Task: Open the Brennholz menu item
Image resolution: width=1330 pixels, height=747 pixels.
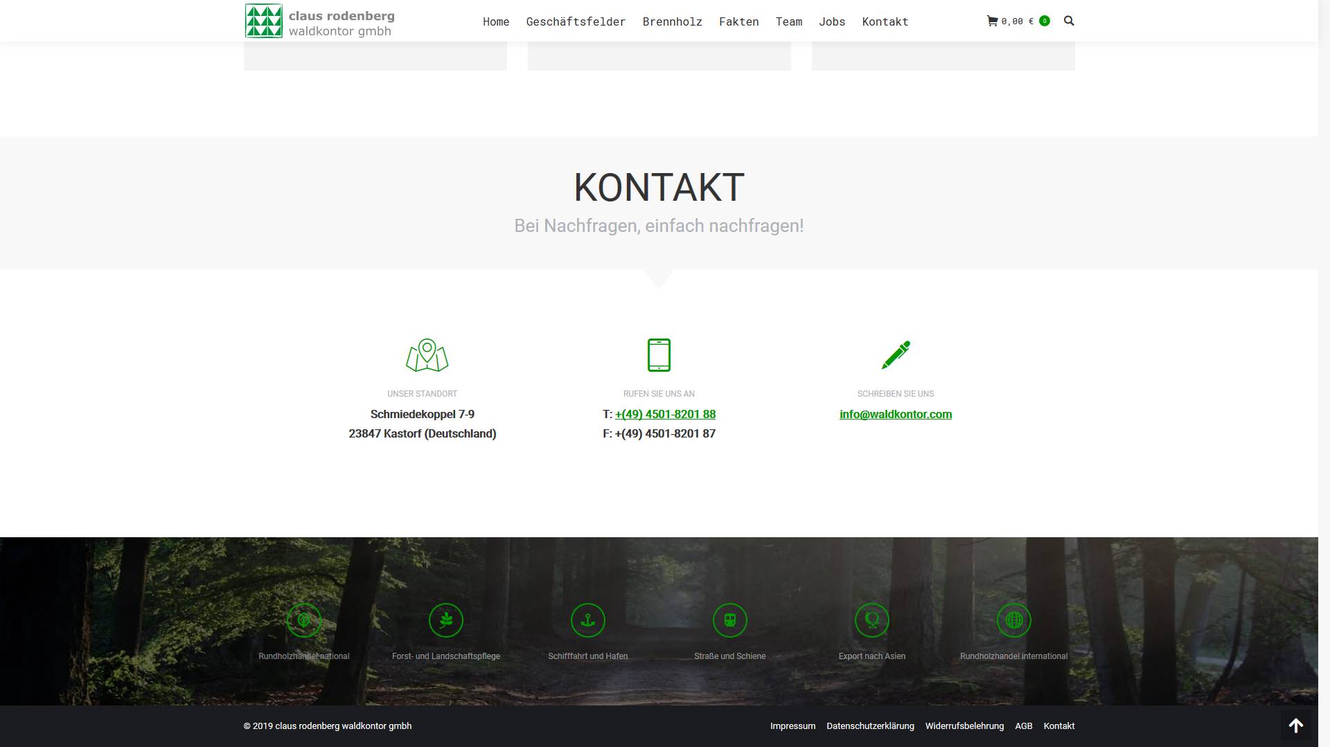Action: [x=673, y=21]
